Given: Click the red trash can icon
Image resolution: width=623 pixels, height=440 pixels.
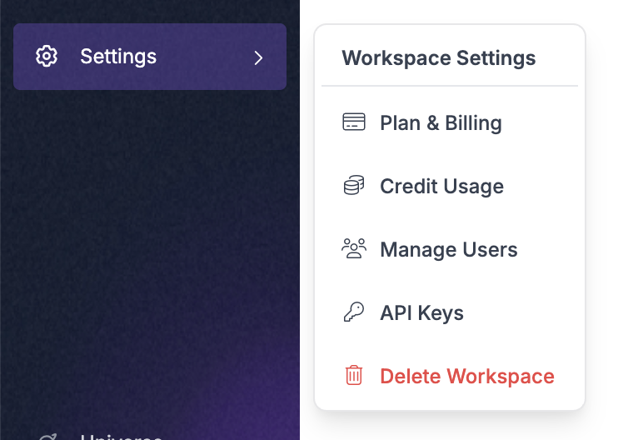Looking at the screenshot, I should [x=354, y=376].
